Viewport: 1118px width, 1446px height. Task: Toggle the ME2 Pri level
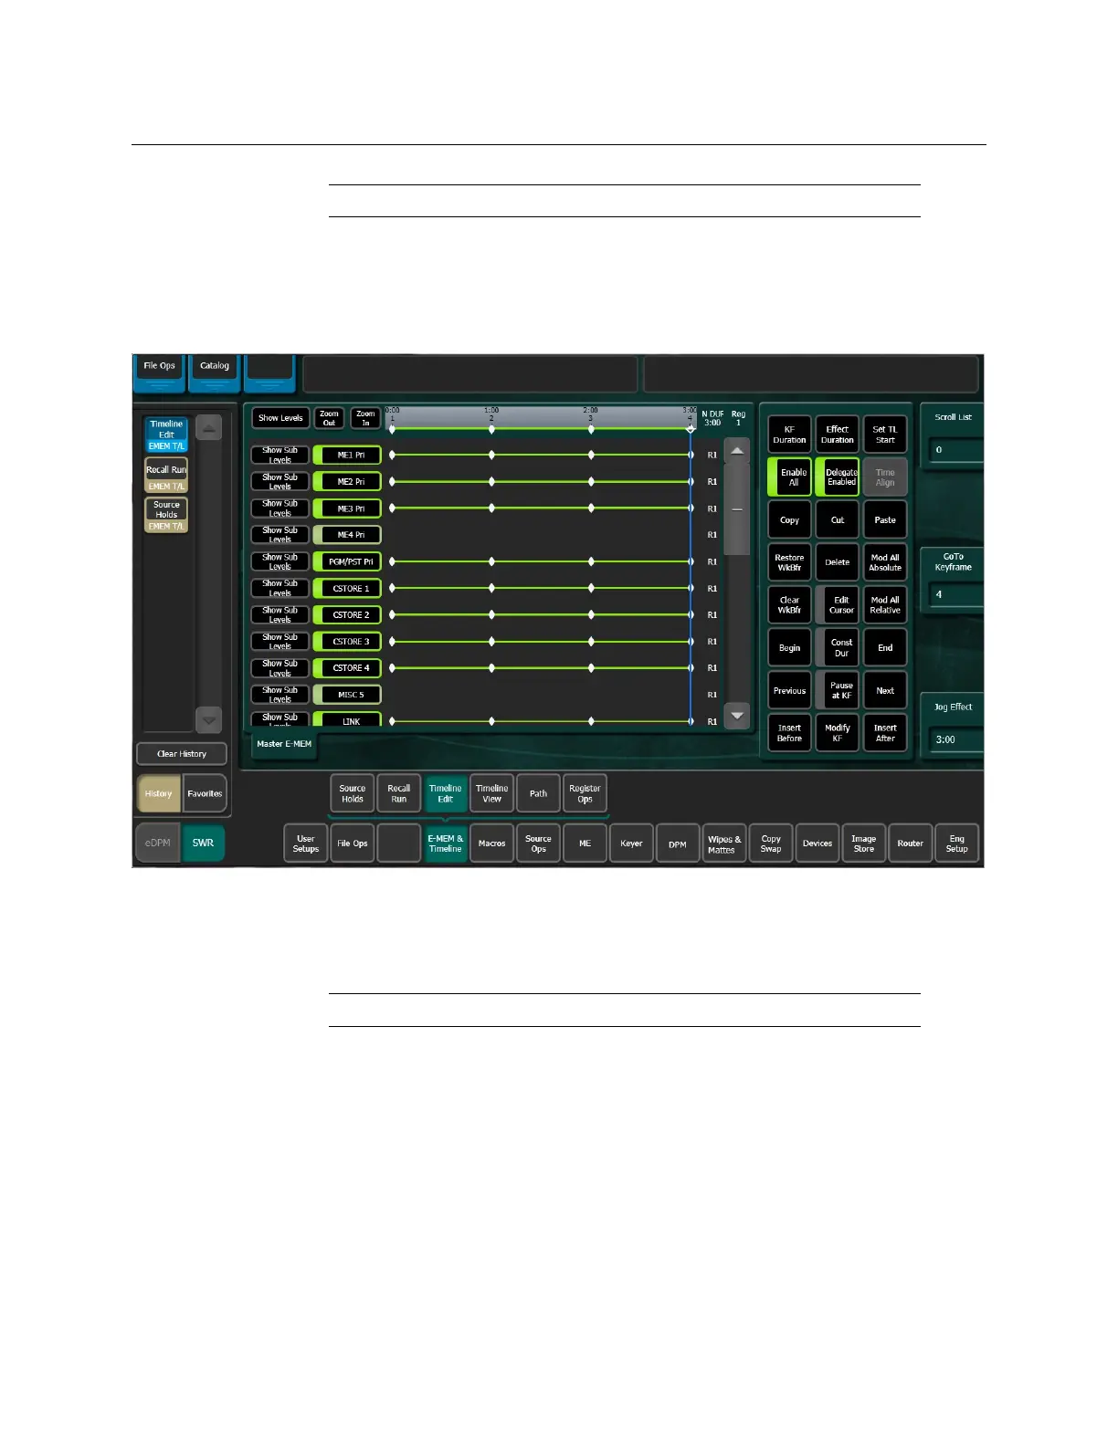click(347, 481)
